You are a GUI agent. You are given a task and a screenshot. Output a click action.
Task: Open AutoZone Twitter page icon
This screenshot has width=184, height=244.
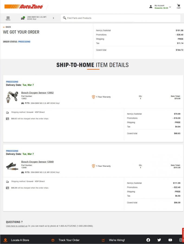coord(159,240)
